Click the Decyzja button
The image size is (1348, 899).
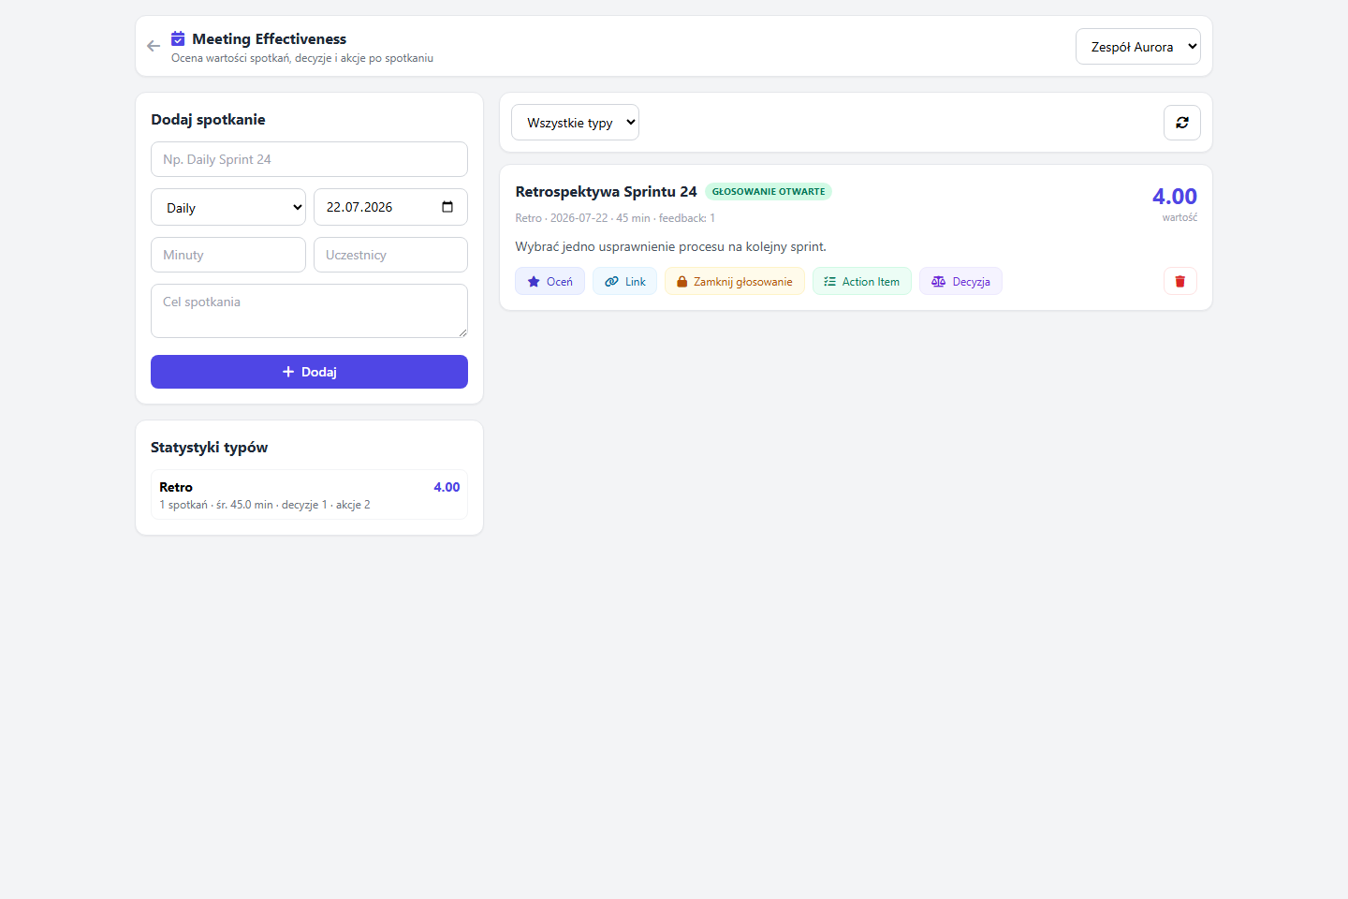[x=960, y=281]
